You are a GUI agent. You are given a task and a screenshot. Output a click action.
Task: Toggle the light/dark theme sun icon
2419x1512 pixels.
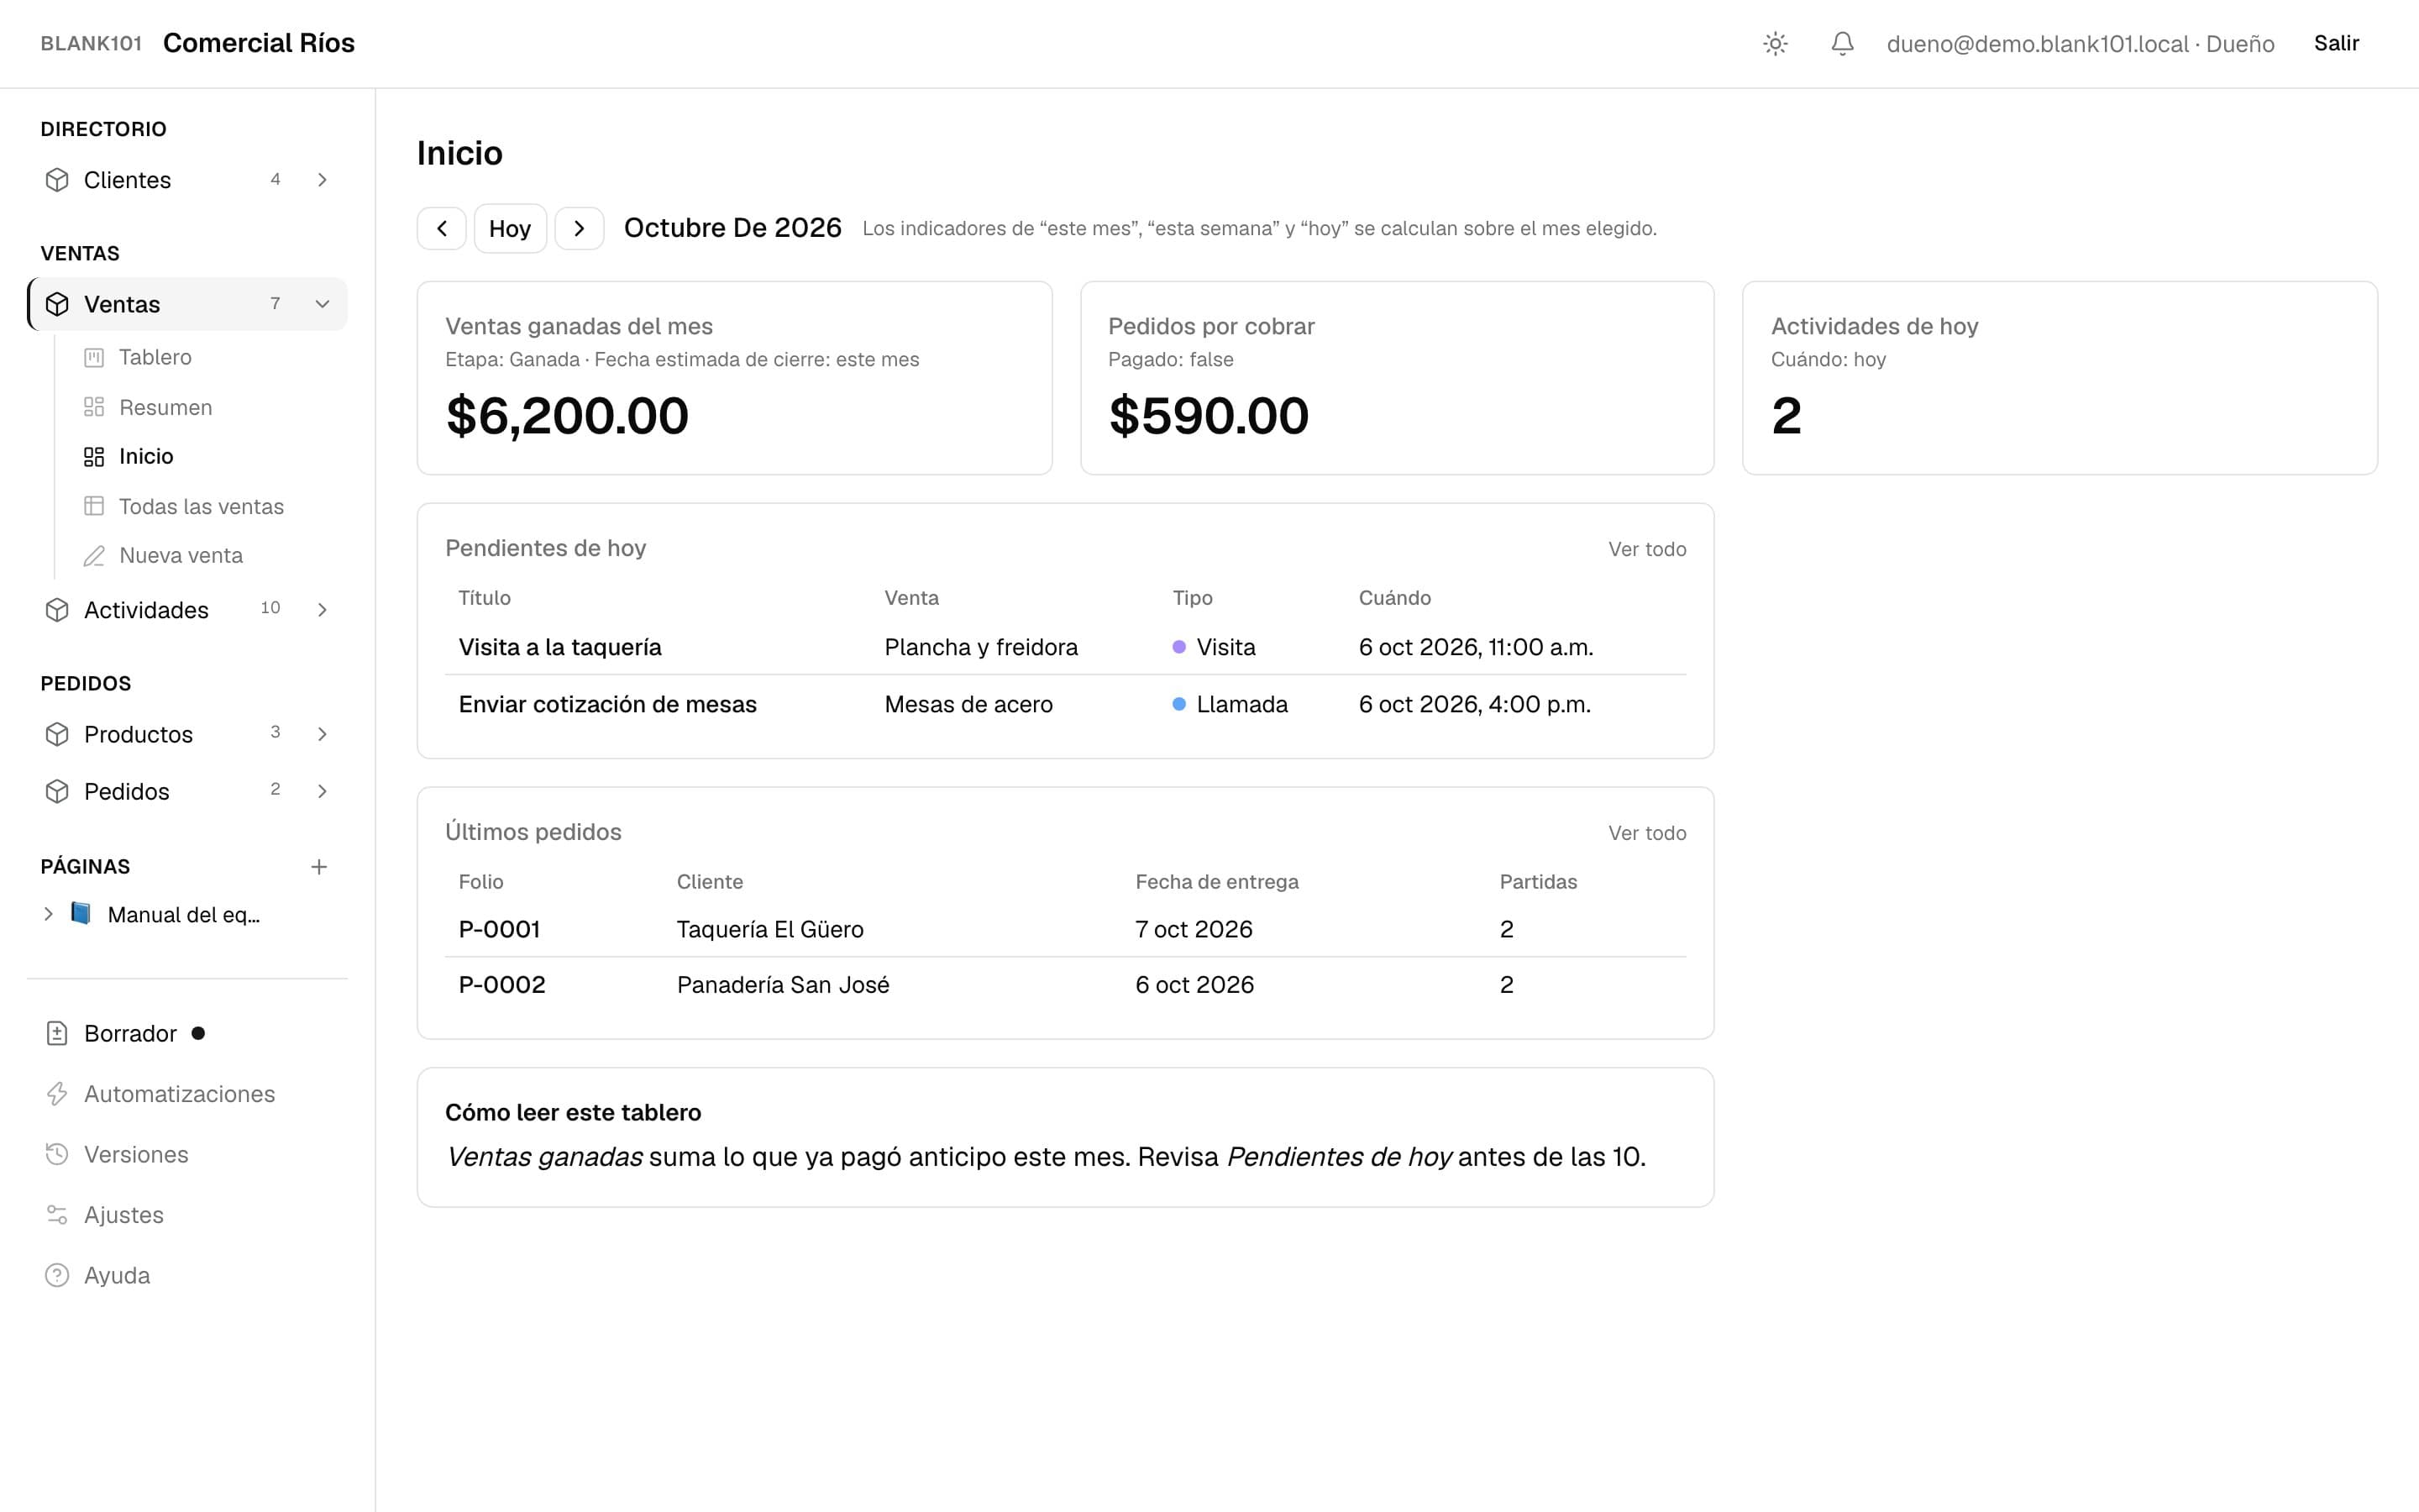(x=1776, y=43)
